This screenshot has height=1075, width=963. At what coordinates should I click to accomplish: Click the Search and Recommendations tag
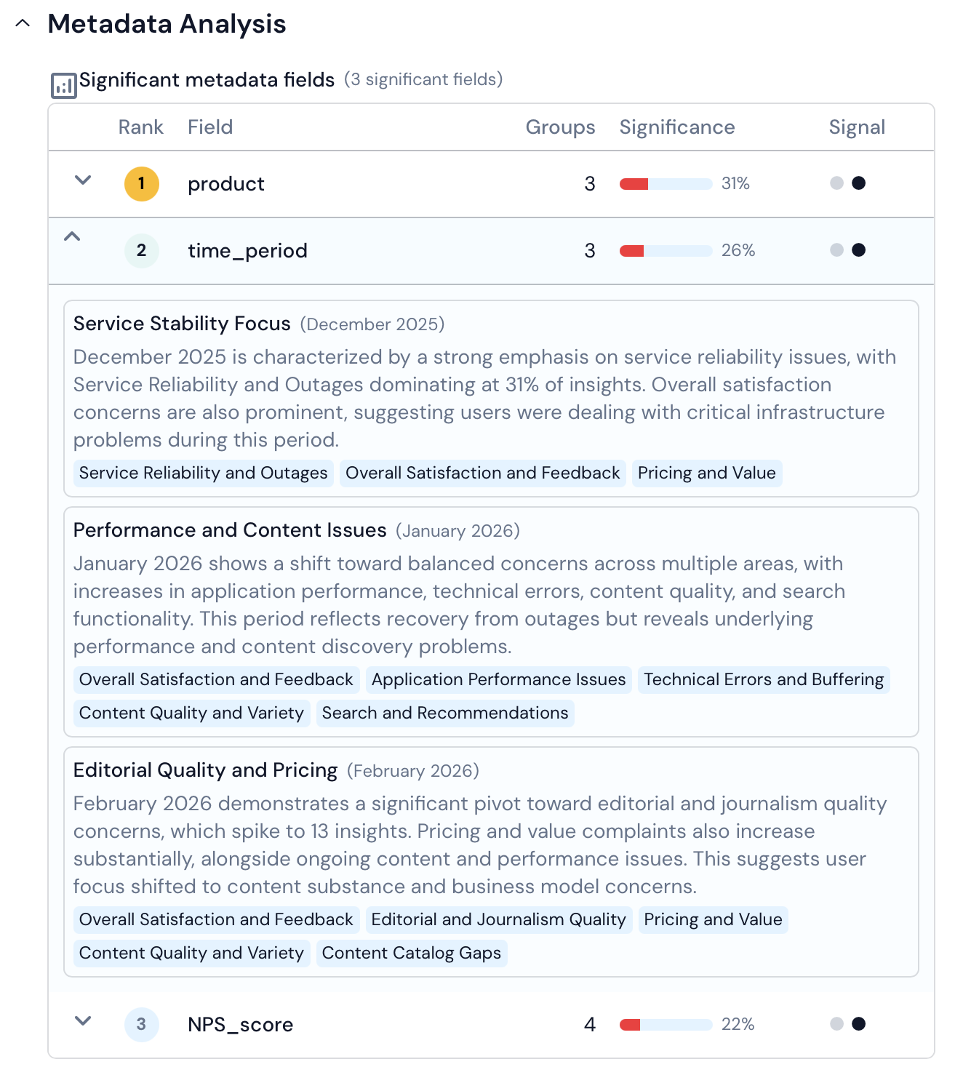[x=445, y=714]
